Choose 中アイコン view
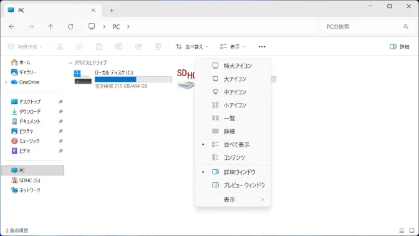The height and width of the screenshot is (236, 419). click(x=233, y=92)
